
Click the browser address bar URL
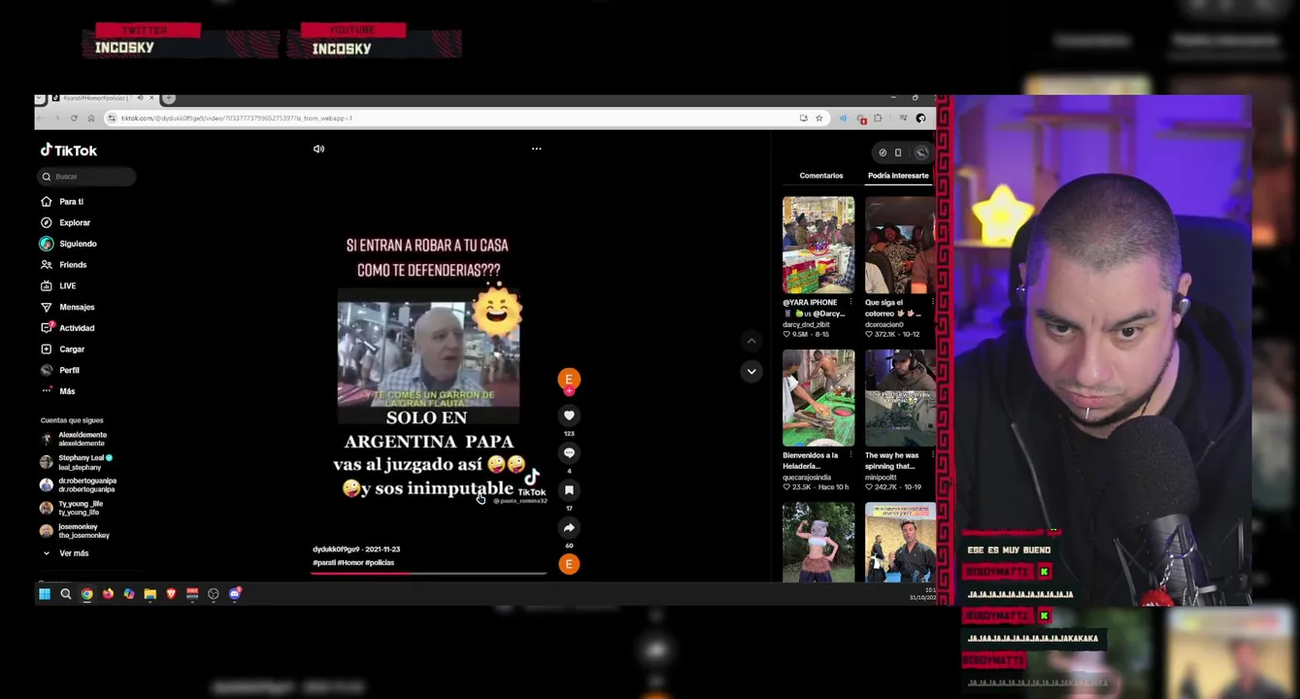pyautogui.click(x=237, y=118)
